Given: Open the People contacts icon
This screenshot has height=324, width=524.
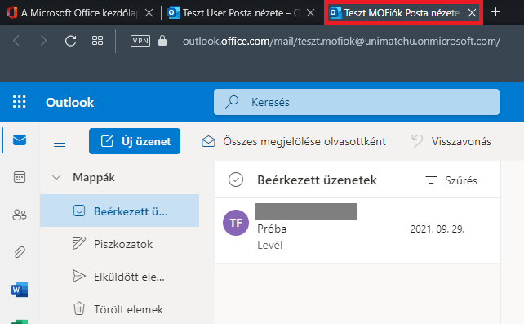Looking at the screenshot, I should [x=20, y=215].
